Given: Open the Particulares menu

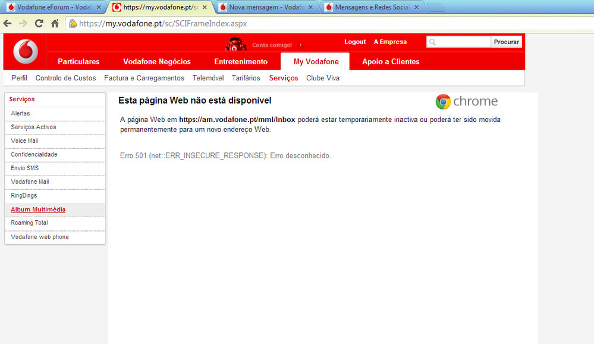Looking at the screenshot, I should pos(78,62).
